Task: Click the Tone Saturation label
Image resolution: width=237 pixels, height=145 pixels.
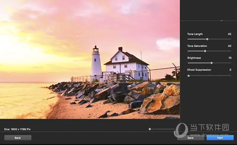Action: tap(197, 46)
